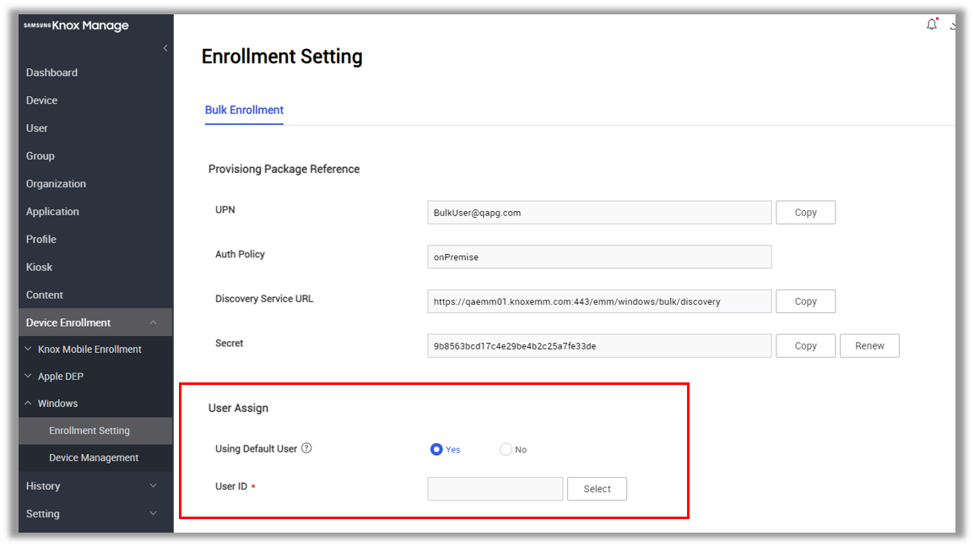Copy the UPN value
The width and height of the screenshot is (974, 547).
click(805, 213)
